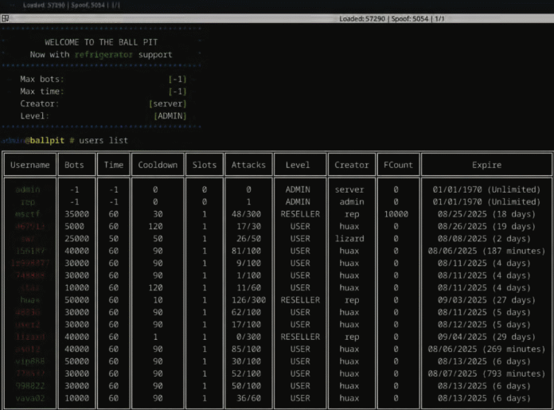
Task: Click the 'Max bots:' label
Action: click(x=42, y=79)
